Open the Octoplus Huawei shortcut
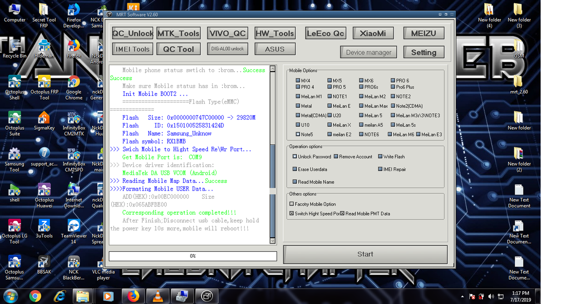581x304 pixels. (44, 196)
